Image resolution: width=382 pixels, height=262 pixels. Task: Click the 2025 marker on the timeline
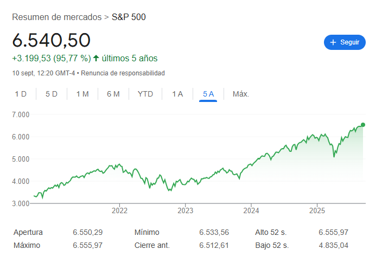[317, 210]
